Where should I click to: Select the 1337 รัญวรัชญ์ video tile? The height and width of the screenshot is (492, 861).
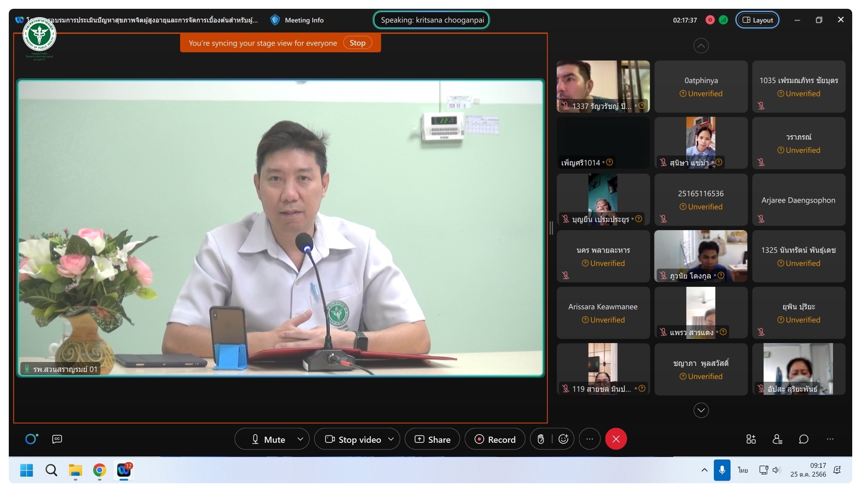click(x=603, y=86)
